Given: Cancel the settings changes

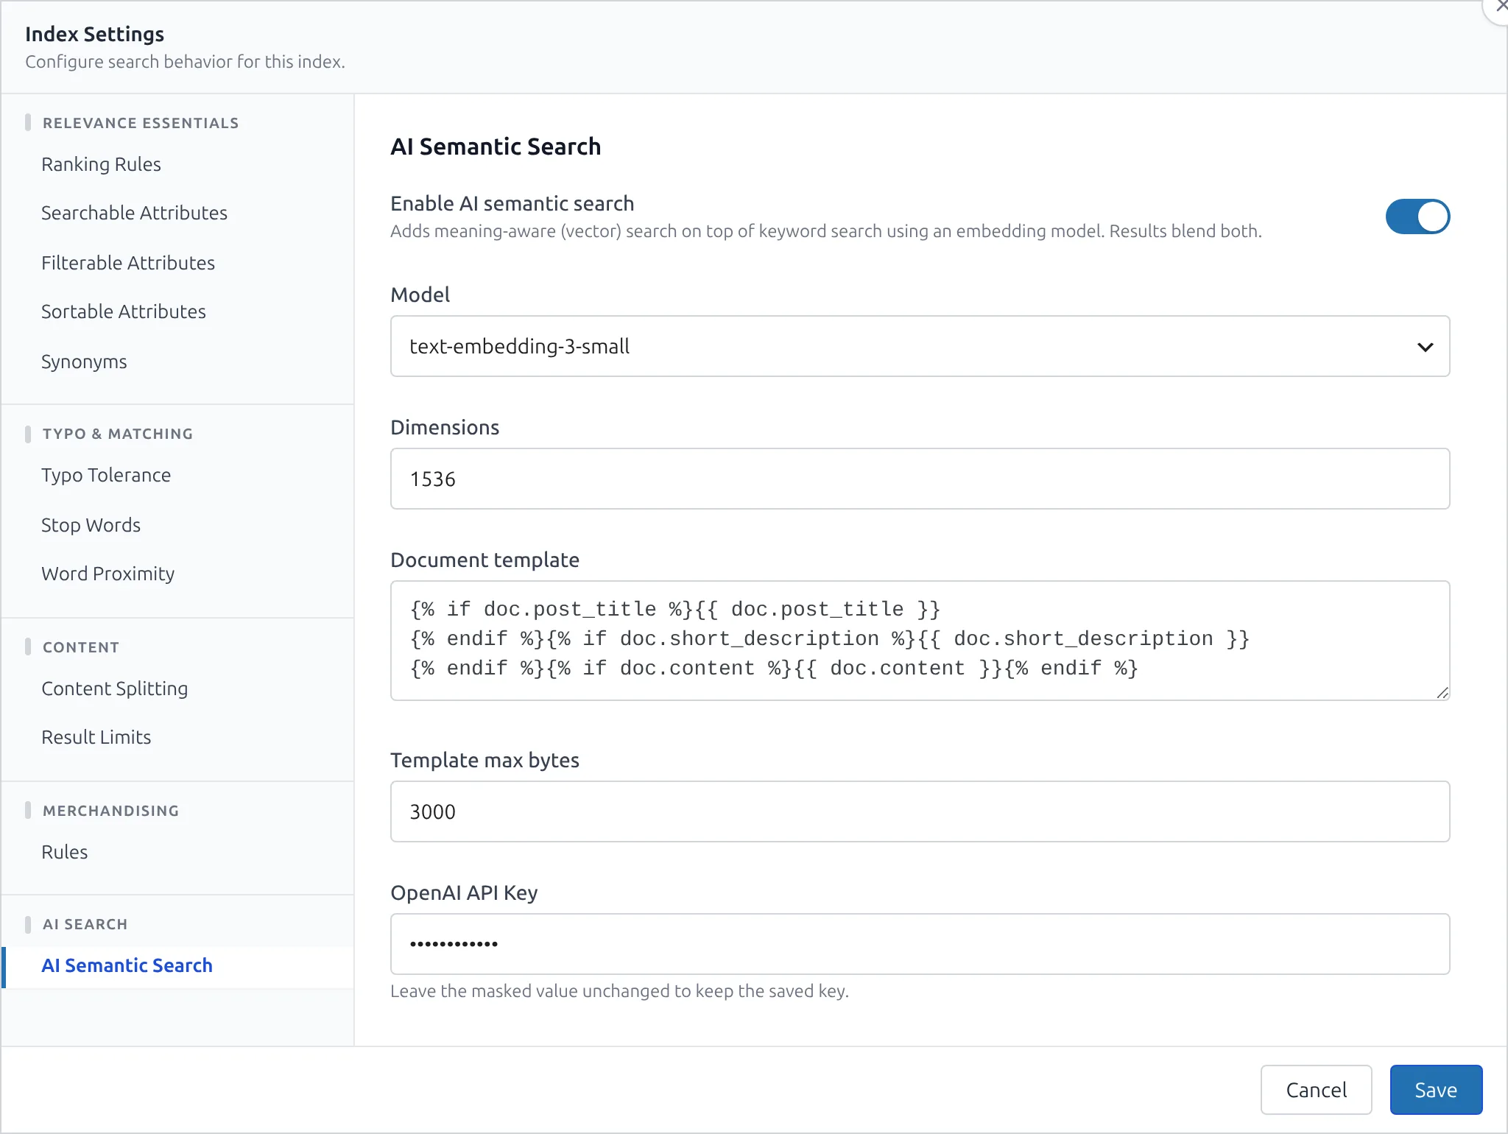Looking at the screenshot, I should (1316, 1090).
